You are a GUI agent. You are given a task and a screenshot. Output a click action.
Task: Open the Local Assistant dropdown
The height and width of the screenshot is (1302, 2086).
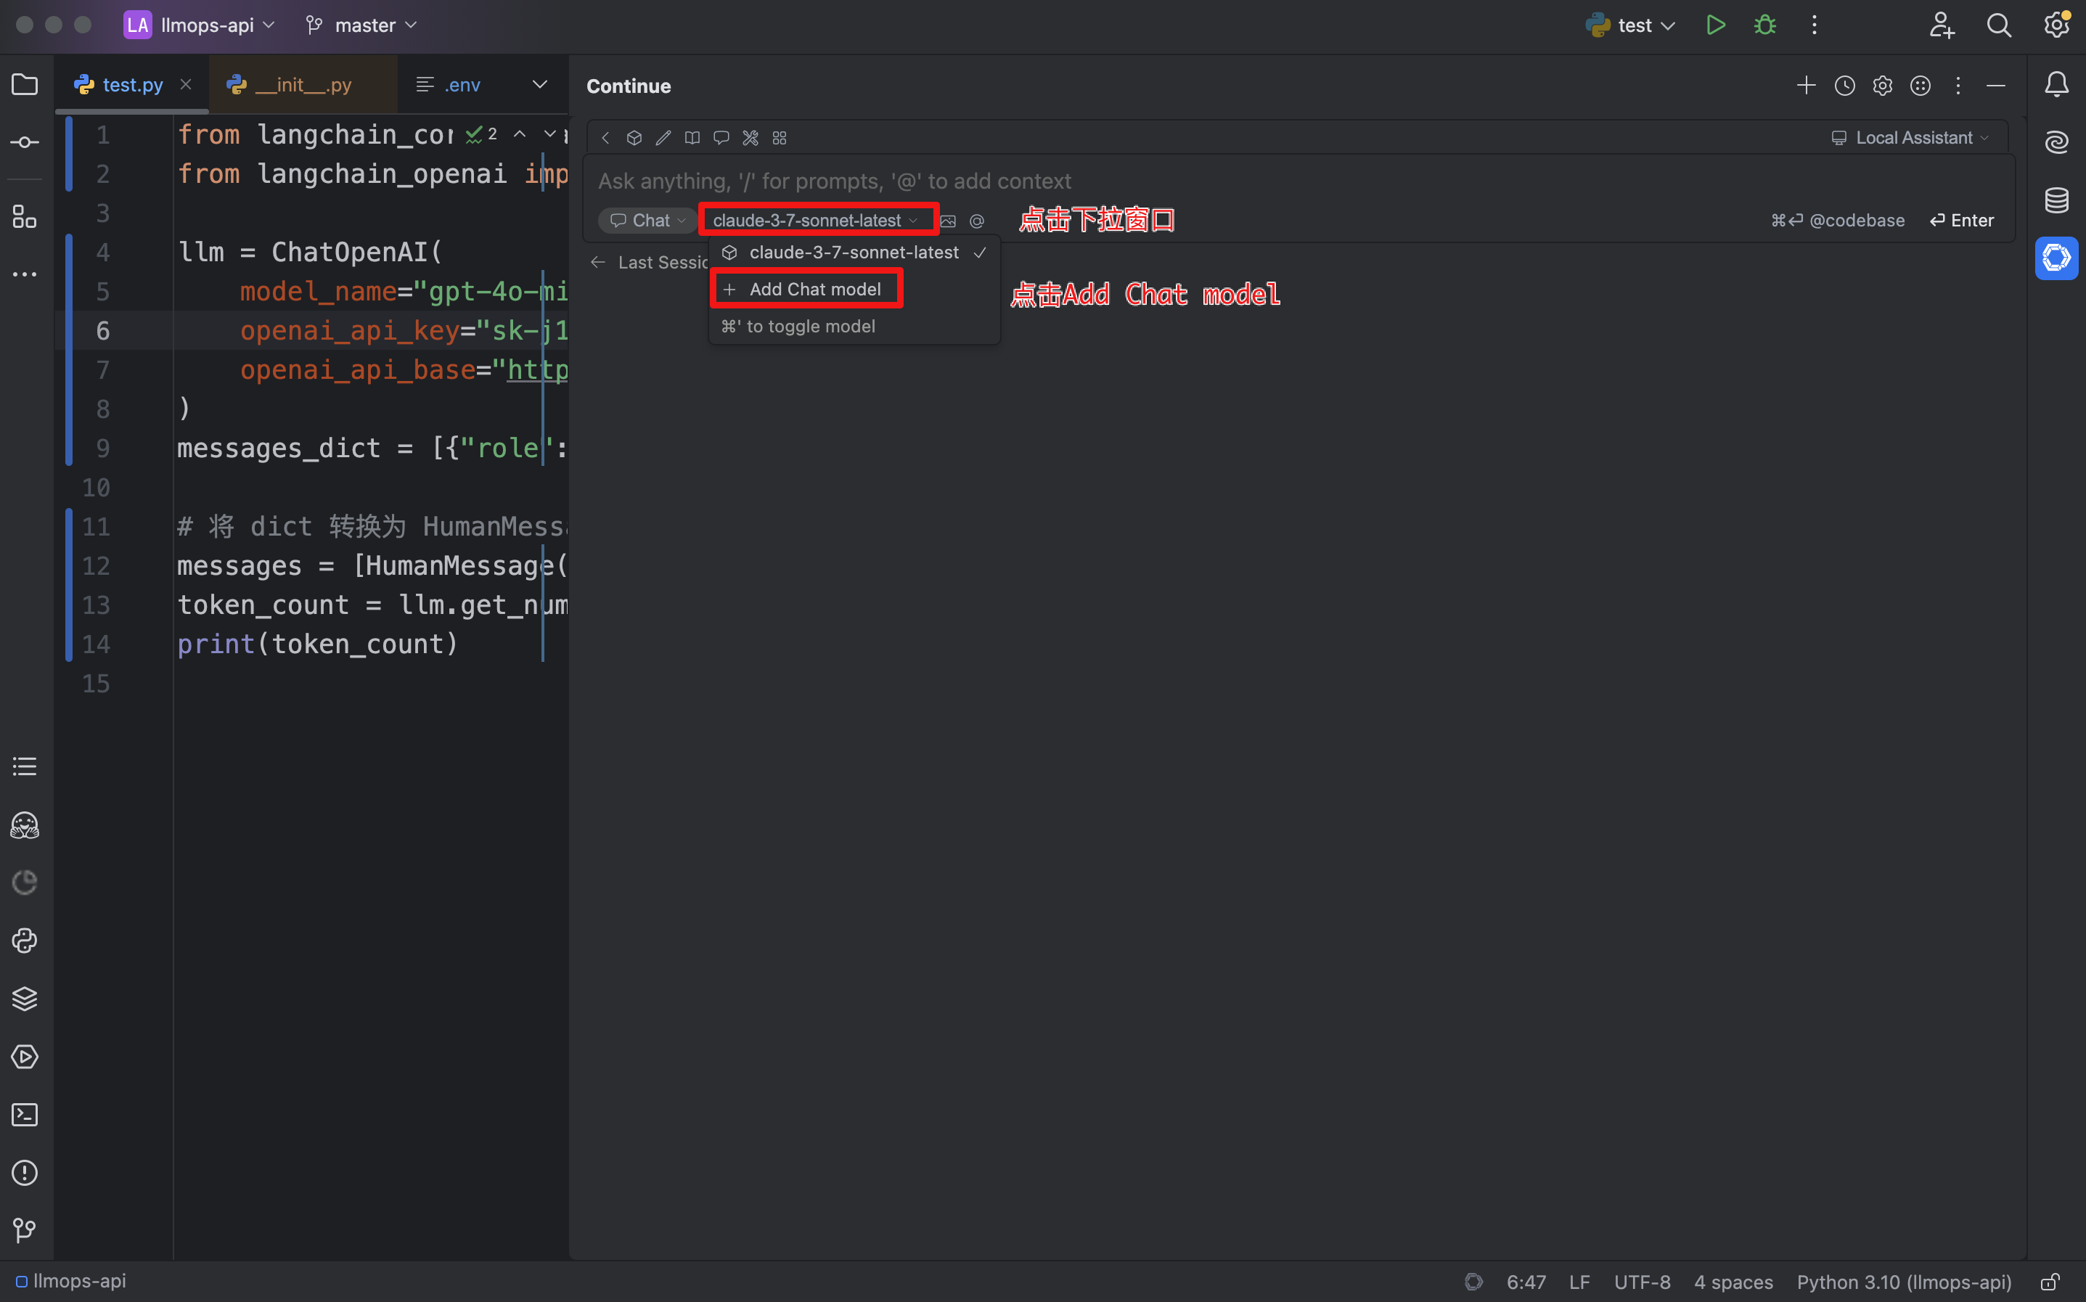[1910, 138]
